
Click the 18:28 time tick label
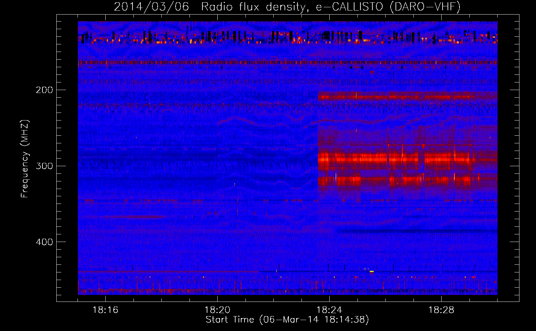pyautogui.click(x=441, y=310)
